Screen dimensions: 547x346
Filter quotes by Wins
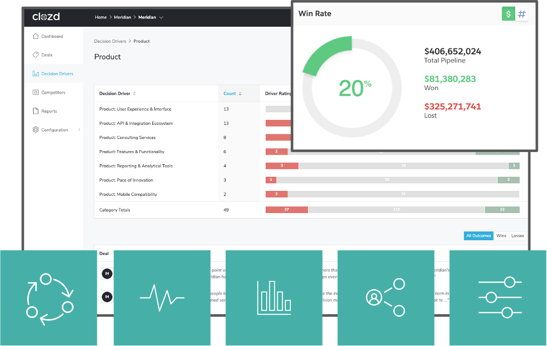tap(501, 236)
